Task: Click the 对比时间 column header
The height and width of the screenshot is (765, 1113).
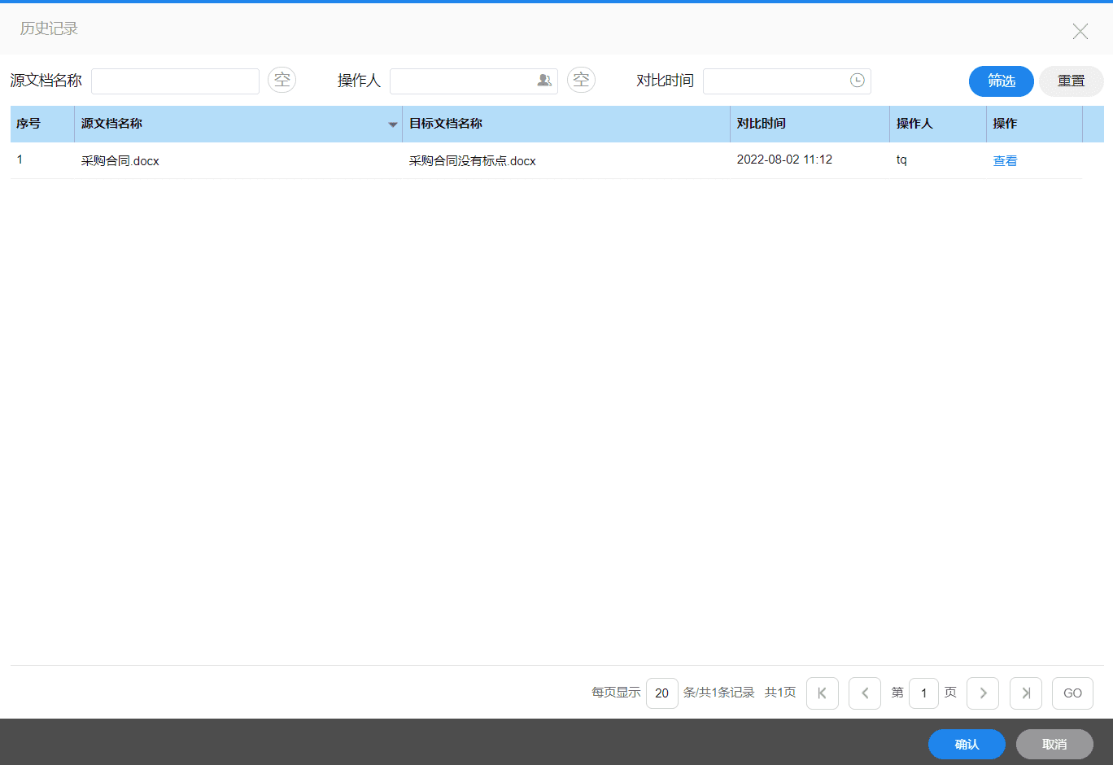Action: pos(810,124)
